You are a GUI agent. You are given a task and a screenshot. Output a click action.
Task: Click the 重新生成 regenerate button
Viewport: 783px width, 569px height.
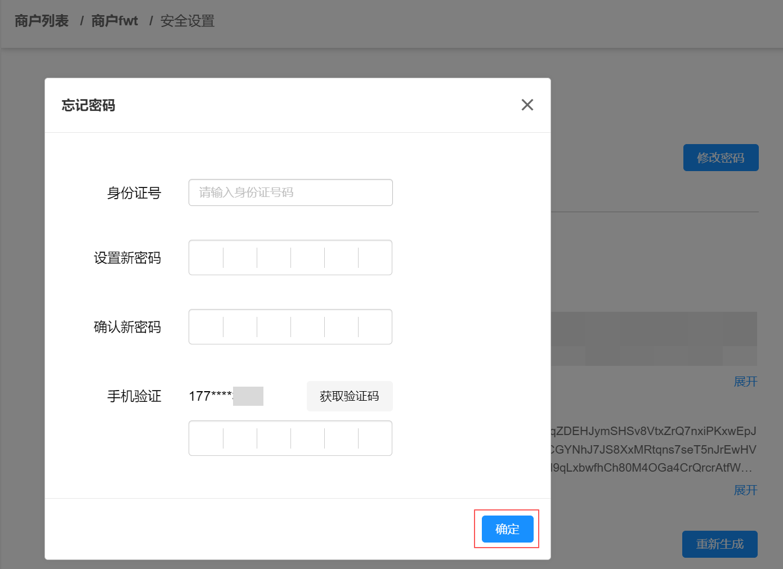719,544
